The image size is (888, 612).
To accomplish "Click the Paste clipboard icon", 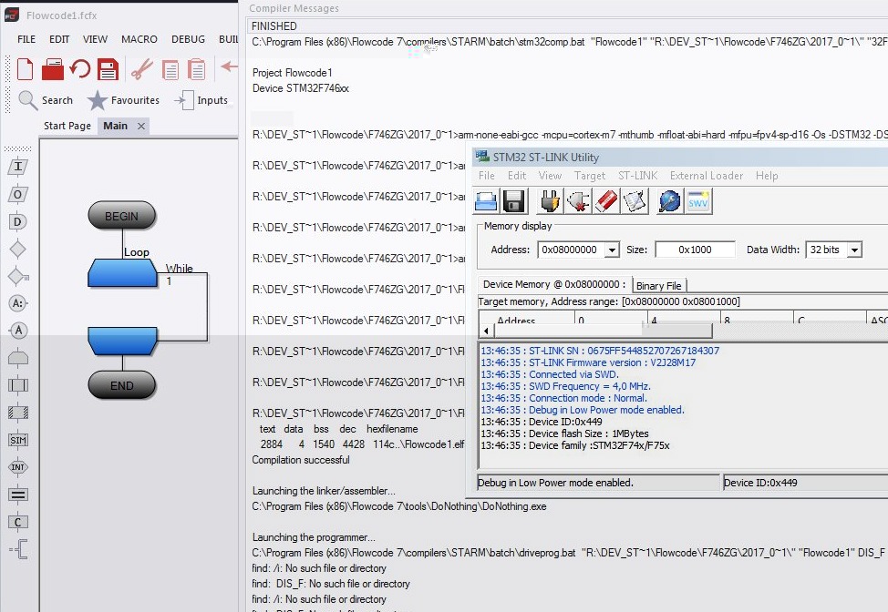I will click(x=196, y=69).
